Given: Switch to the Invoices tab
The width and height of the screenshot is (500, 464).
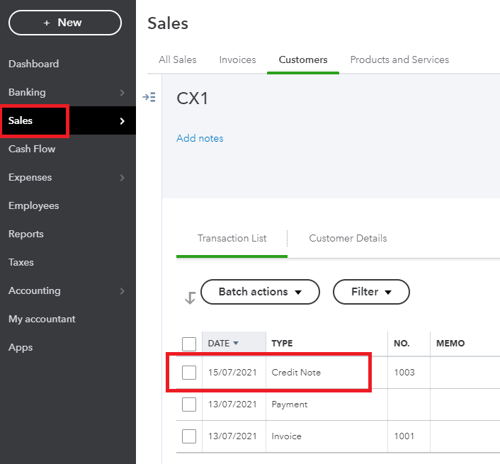Looking at the screenshot, I should coord(237,60).
